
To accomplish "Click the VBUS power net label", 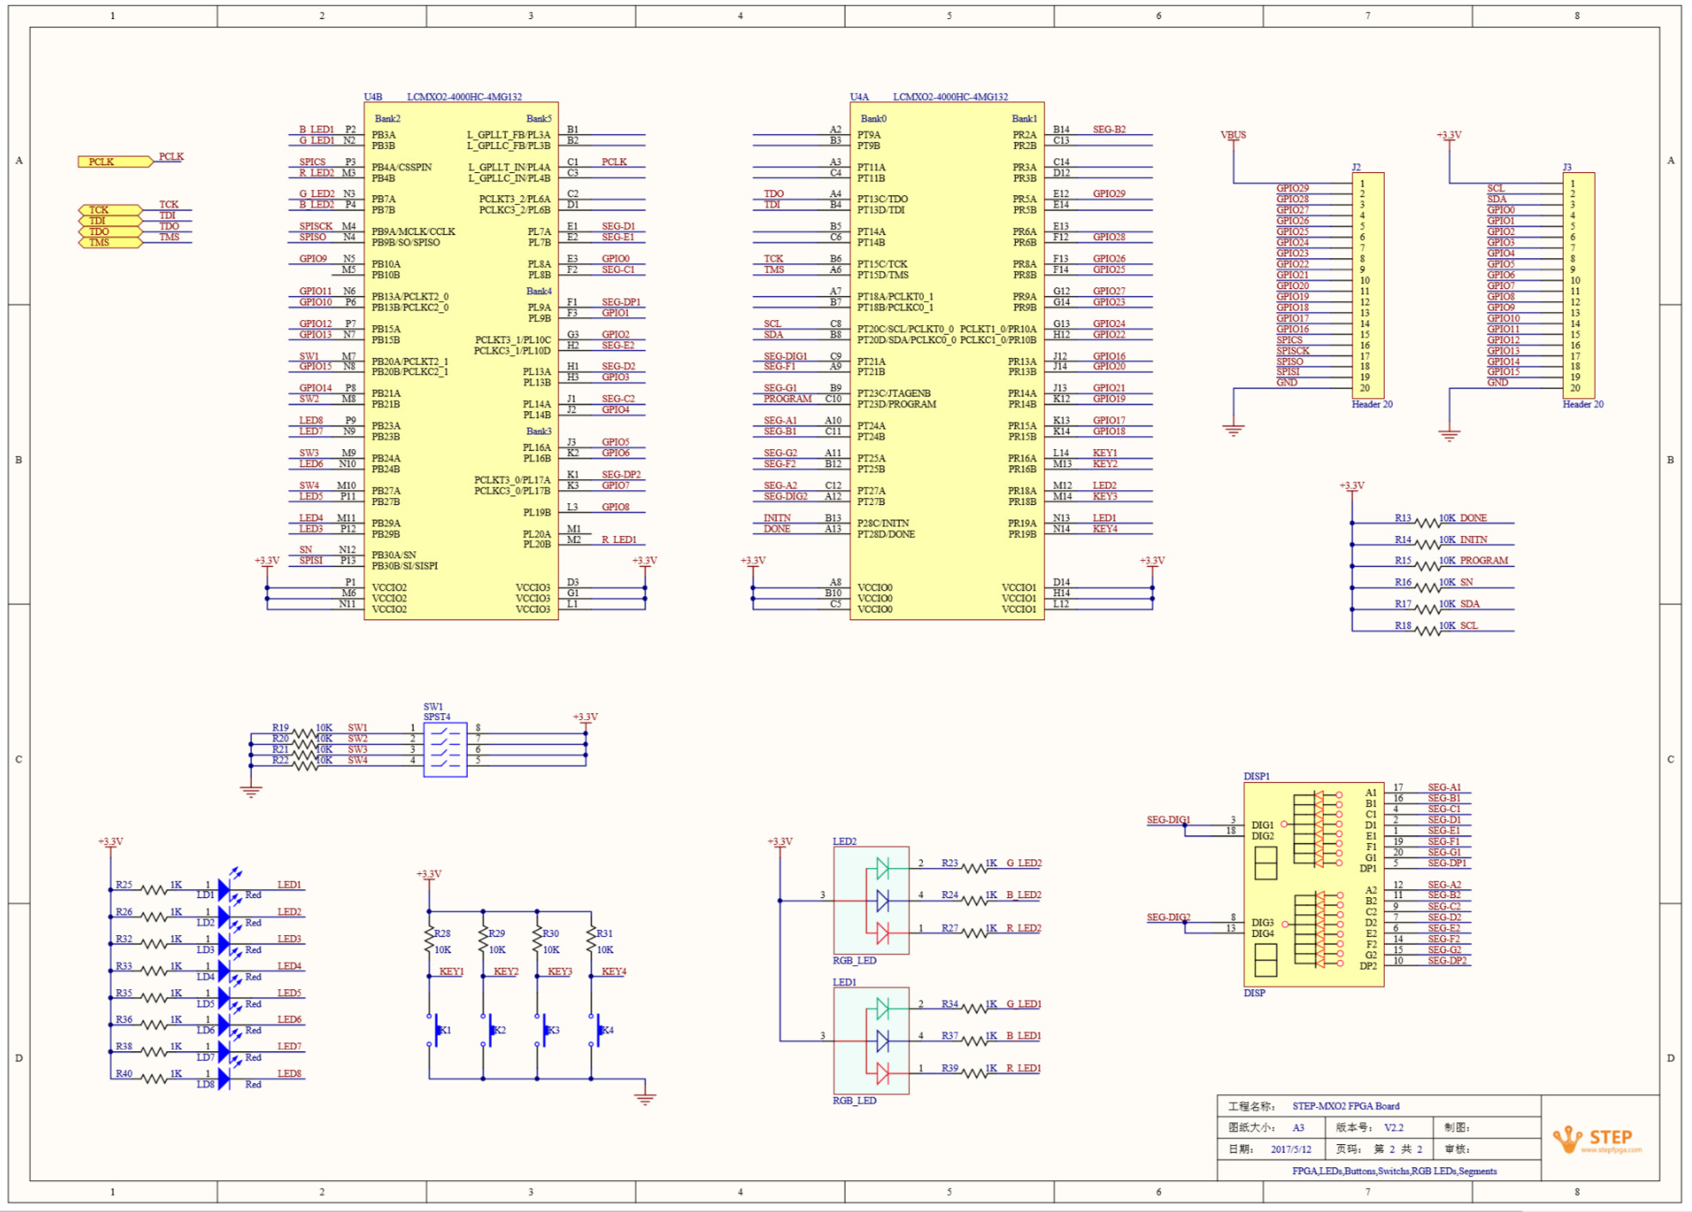I will click(1233, 135).
